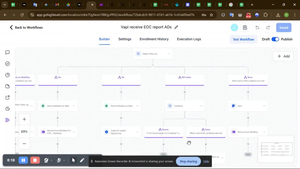The height and width of the screenshot is (169, 300).
Task: Add step below Em Comunicação Branch
Action: pyautogui.click(x=163, y=144)
